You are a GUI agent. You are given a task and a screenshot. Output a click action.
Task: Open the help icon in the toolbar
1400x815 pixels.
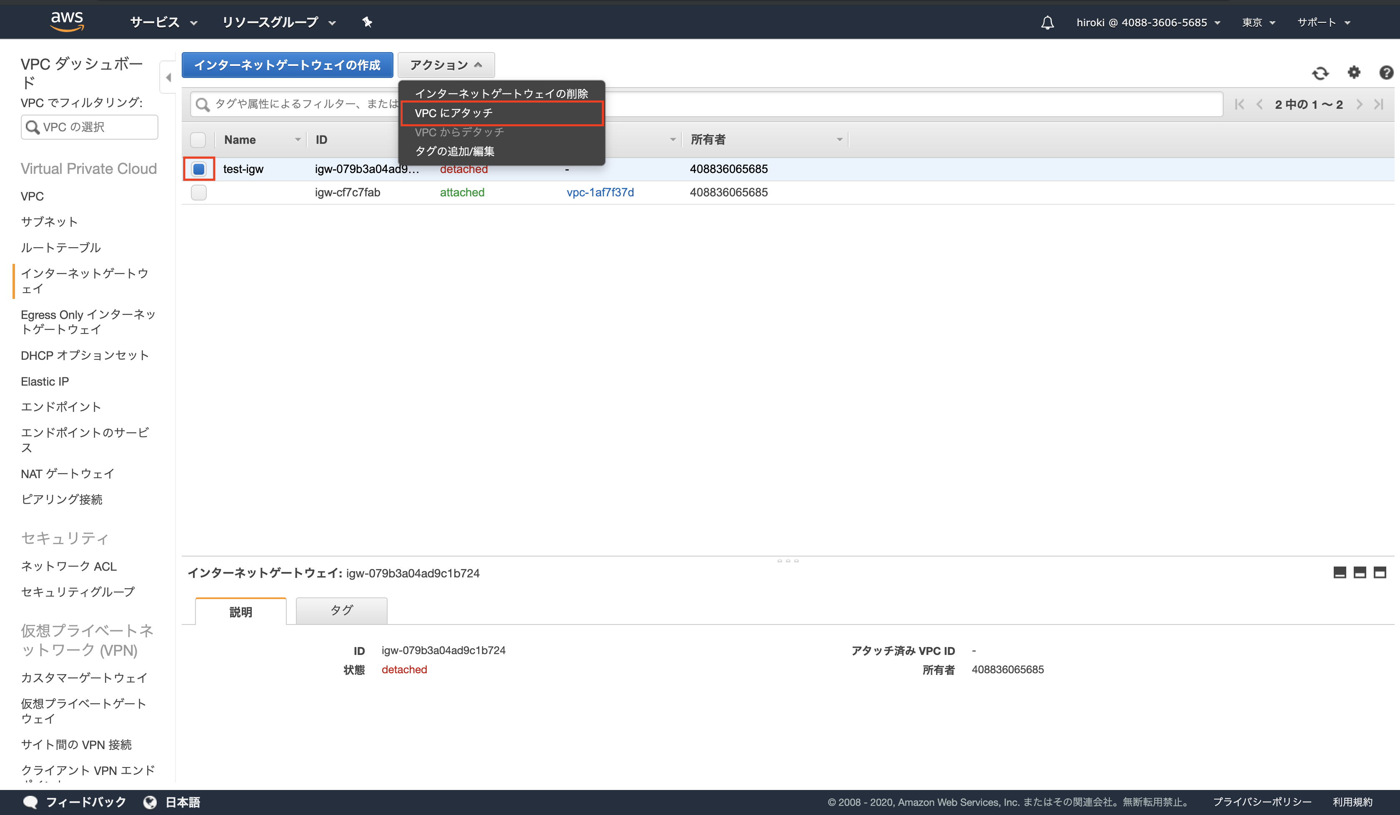1386,73
